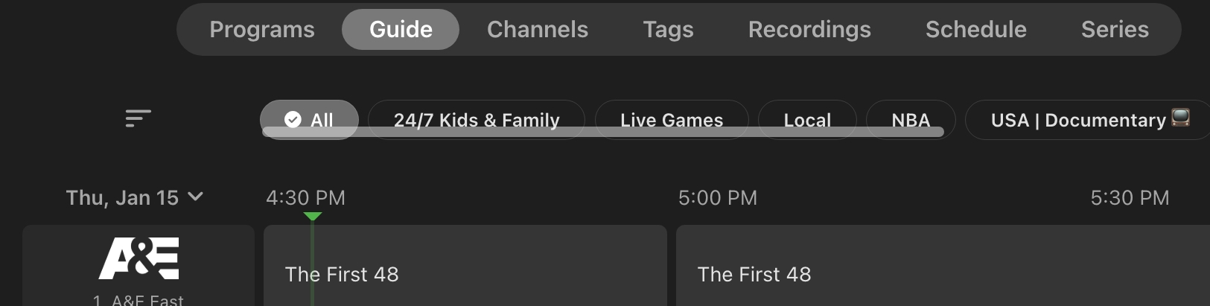The width and height of the screenshot is (1210, 306).
Task: Open The First 48 at 5:00 PM
Action: pos(942,273)
